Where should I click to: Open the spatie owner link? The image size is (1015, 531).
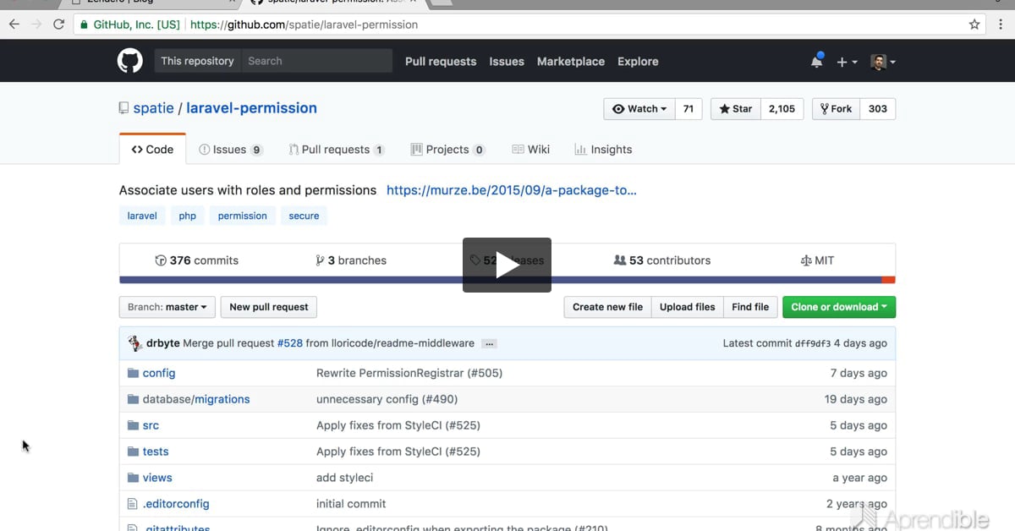click(154, 108)
